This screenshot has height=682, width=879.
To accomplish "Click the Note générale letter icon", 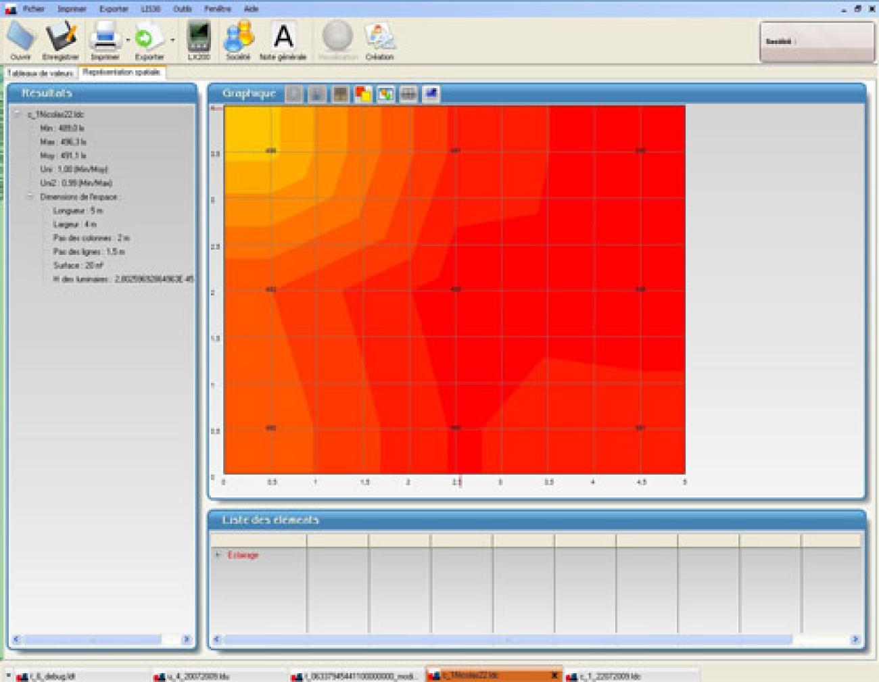I will (283, 38).
